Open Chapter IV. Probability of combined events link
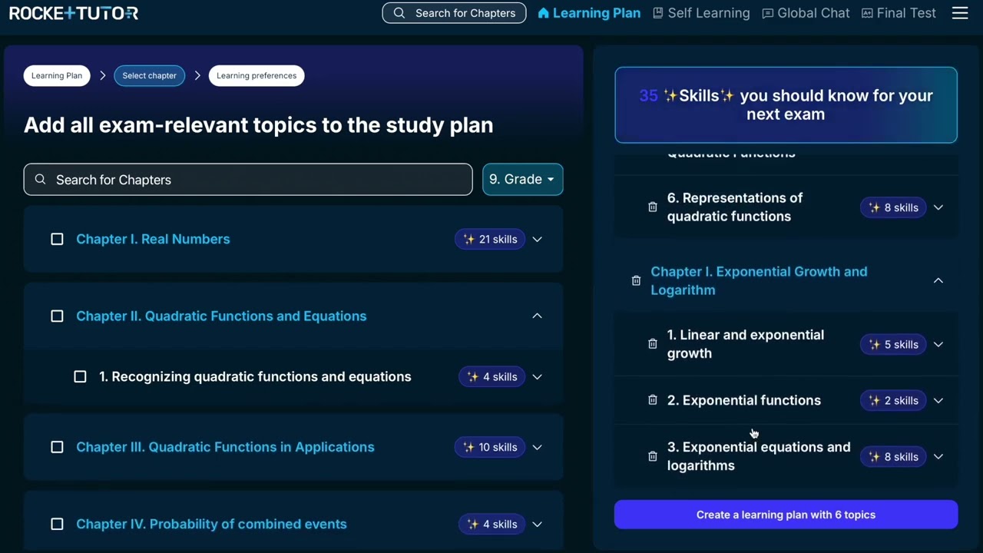 pyautogui.click(x=211, y=524)
